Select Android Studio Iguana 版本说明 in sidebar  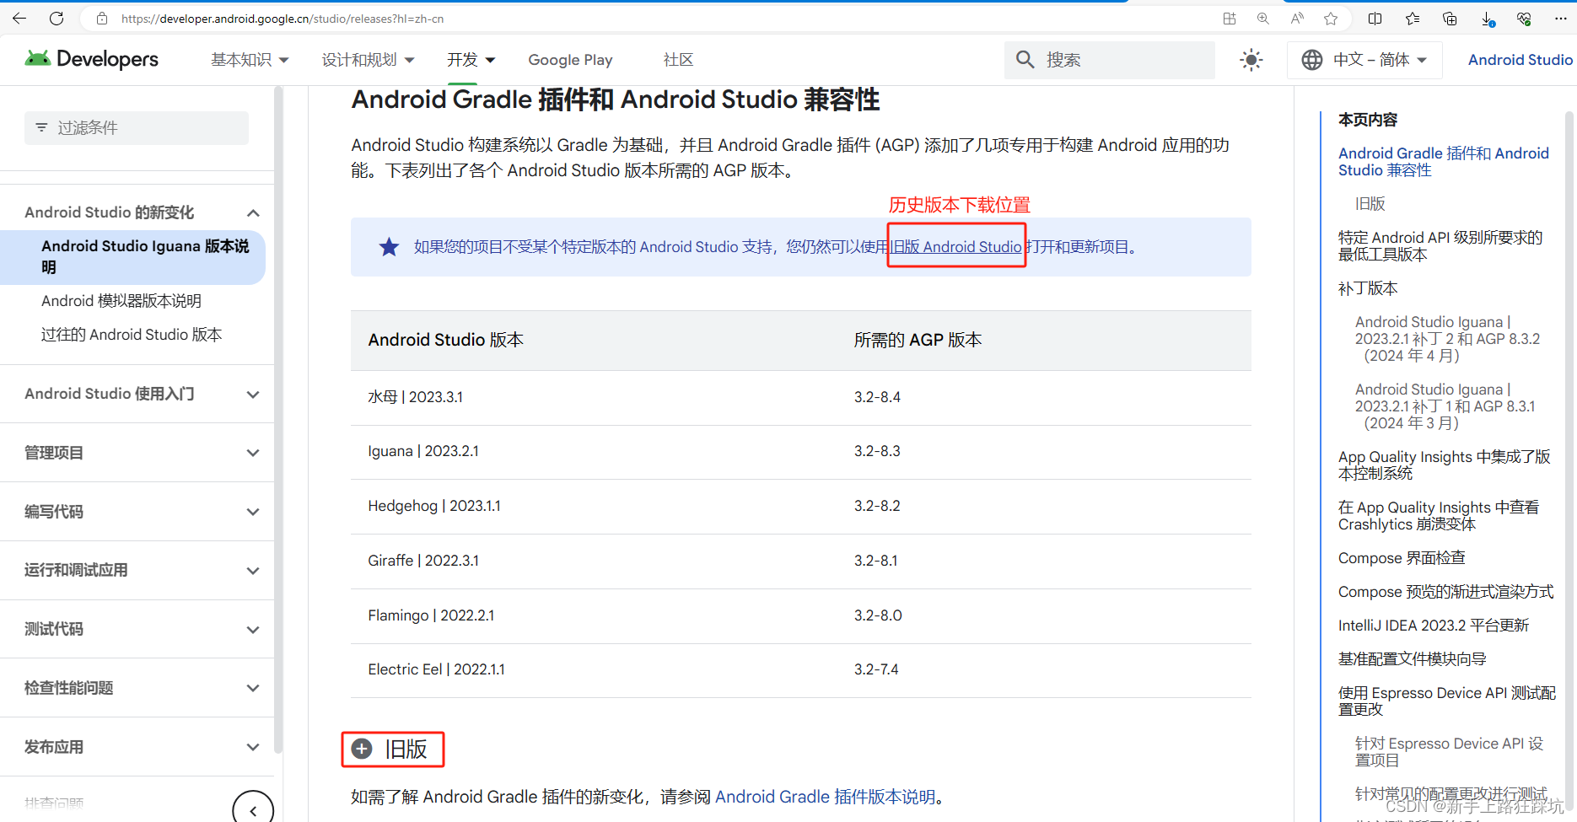(145, 256)
